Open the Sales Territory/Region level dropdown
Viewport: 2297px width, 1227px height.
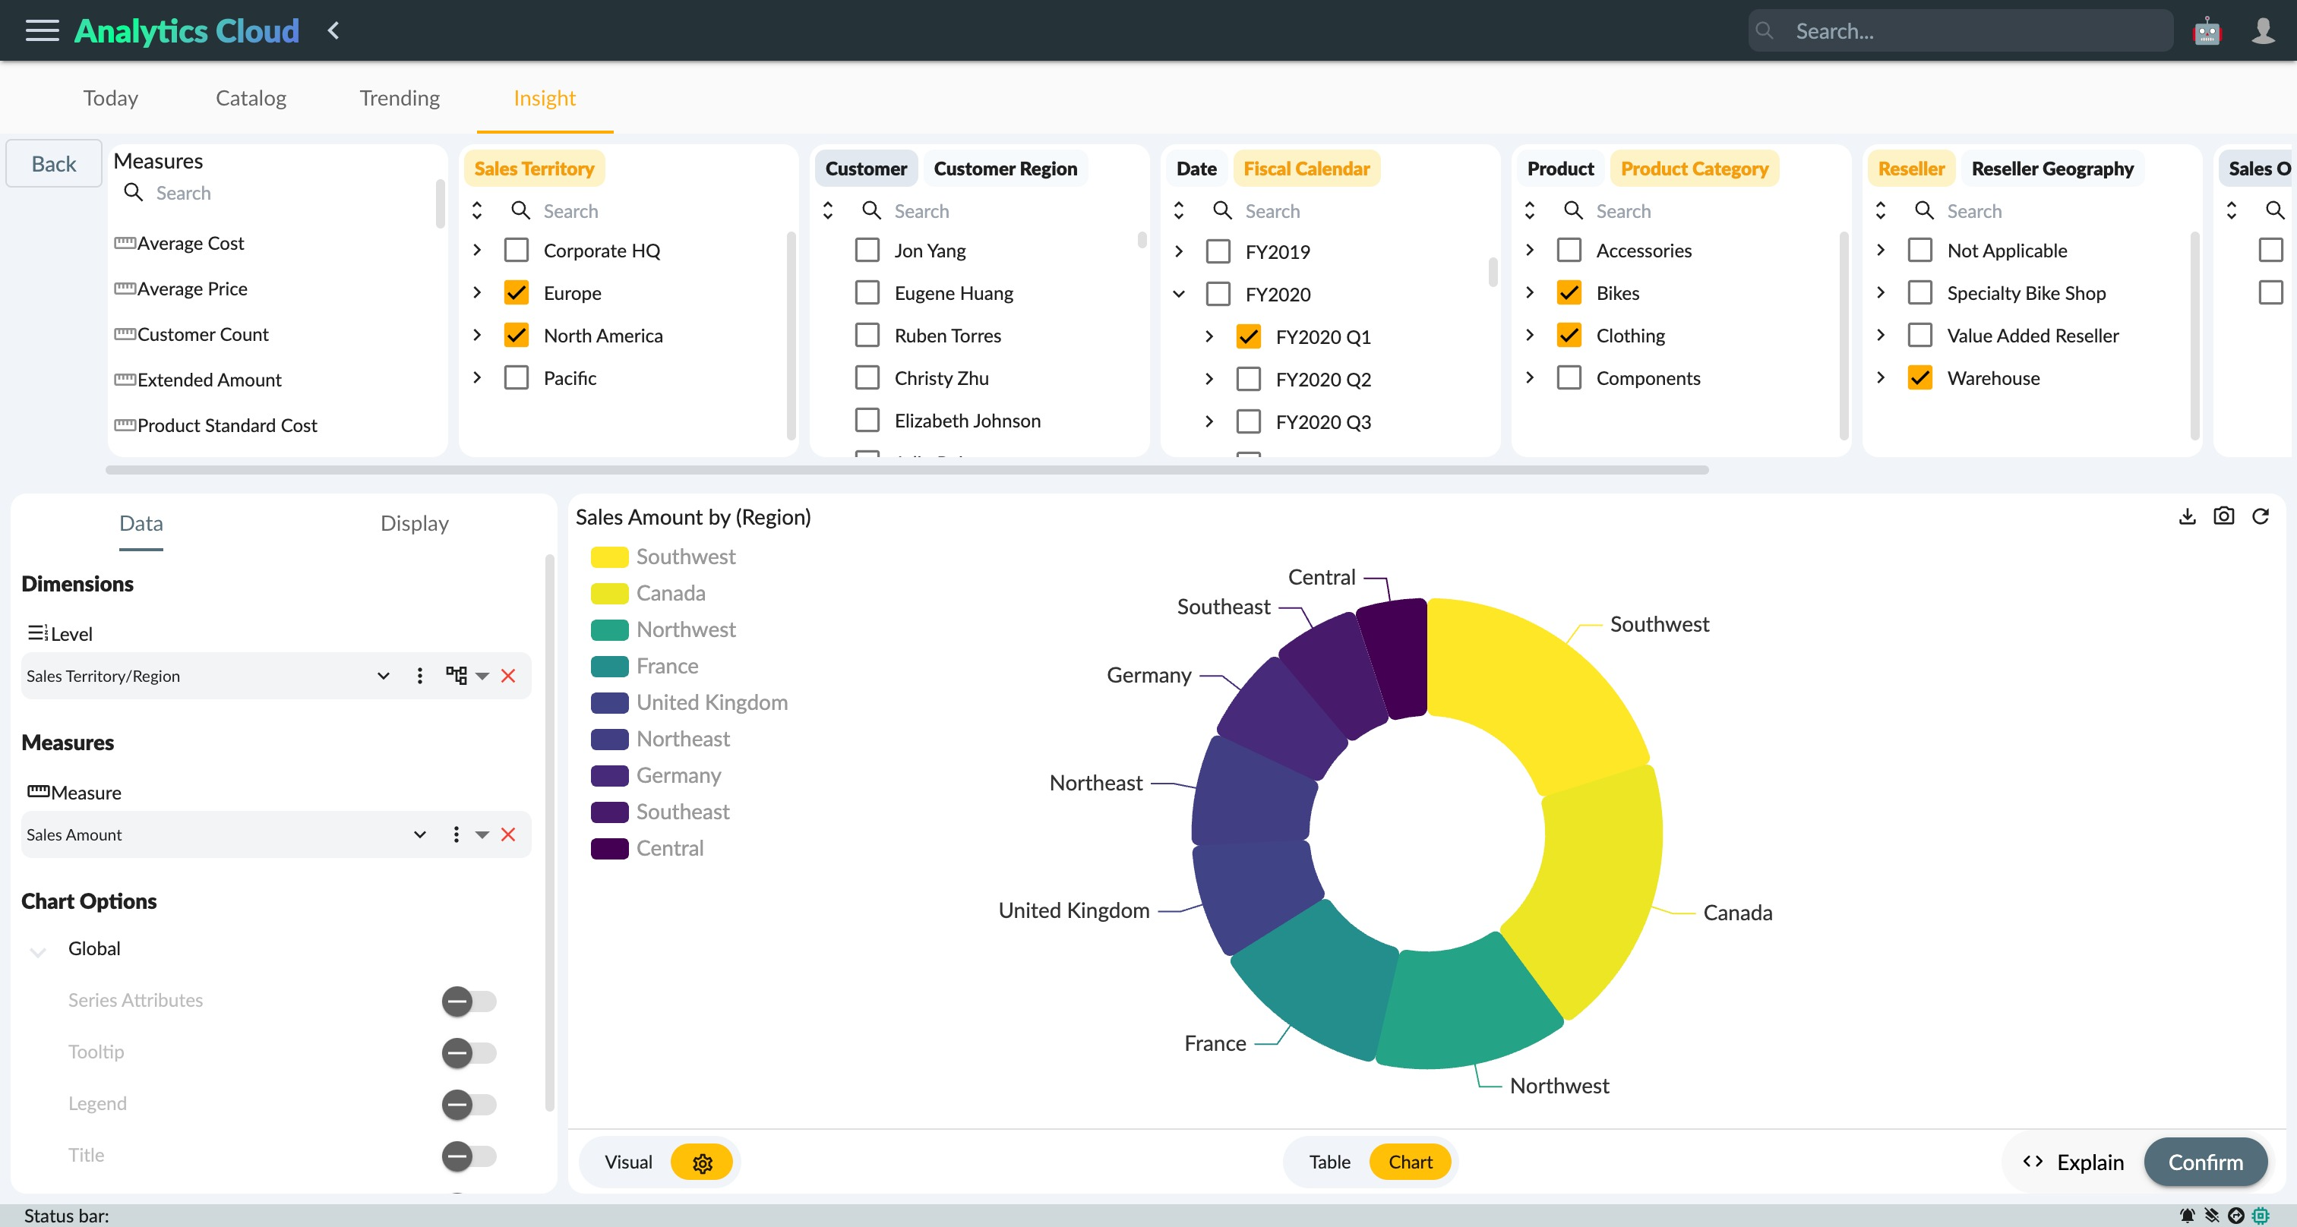[x=384, y=676]
